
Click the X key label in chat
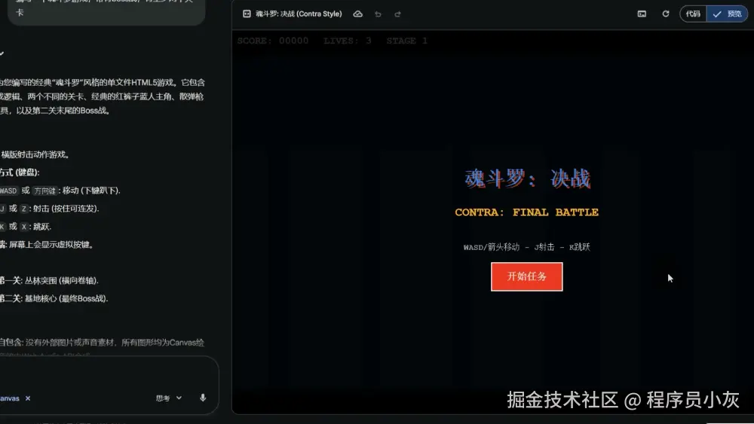coord(24,227)
